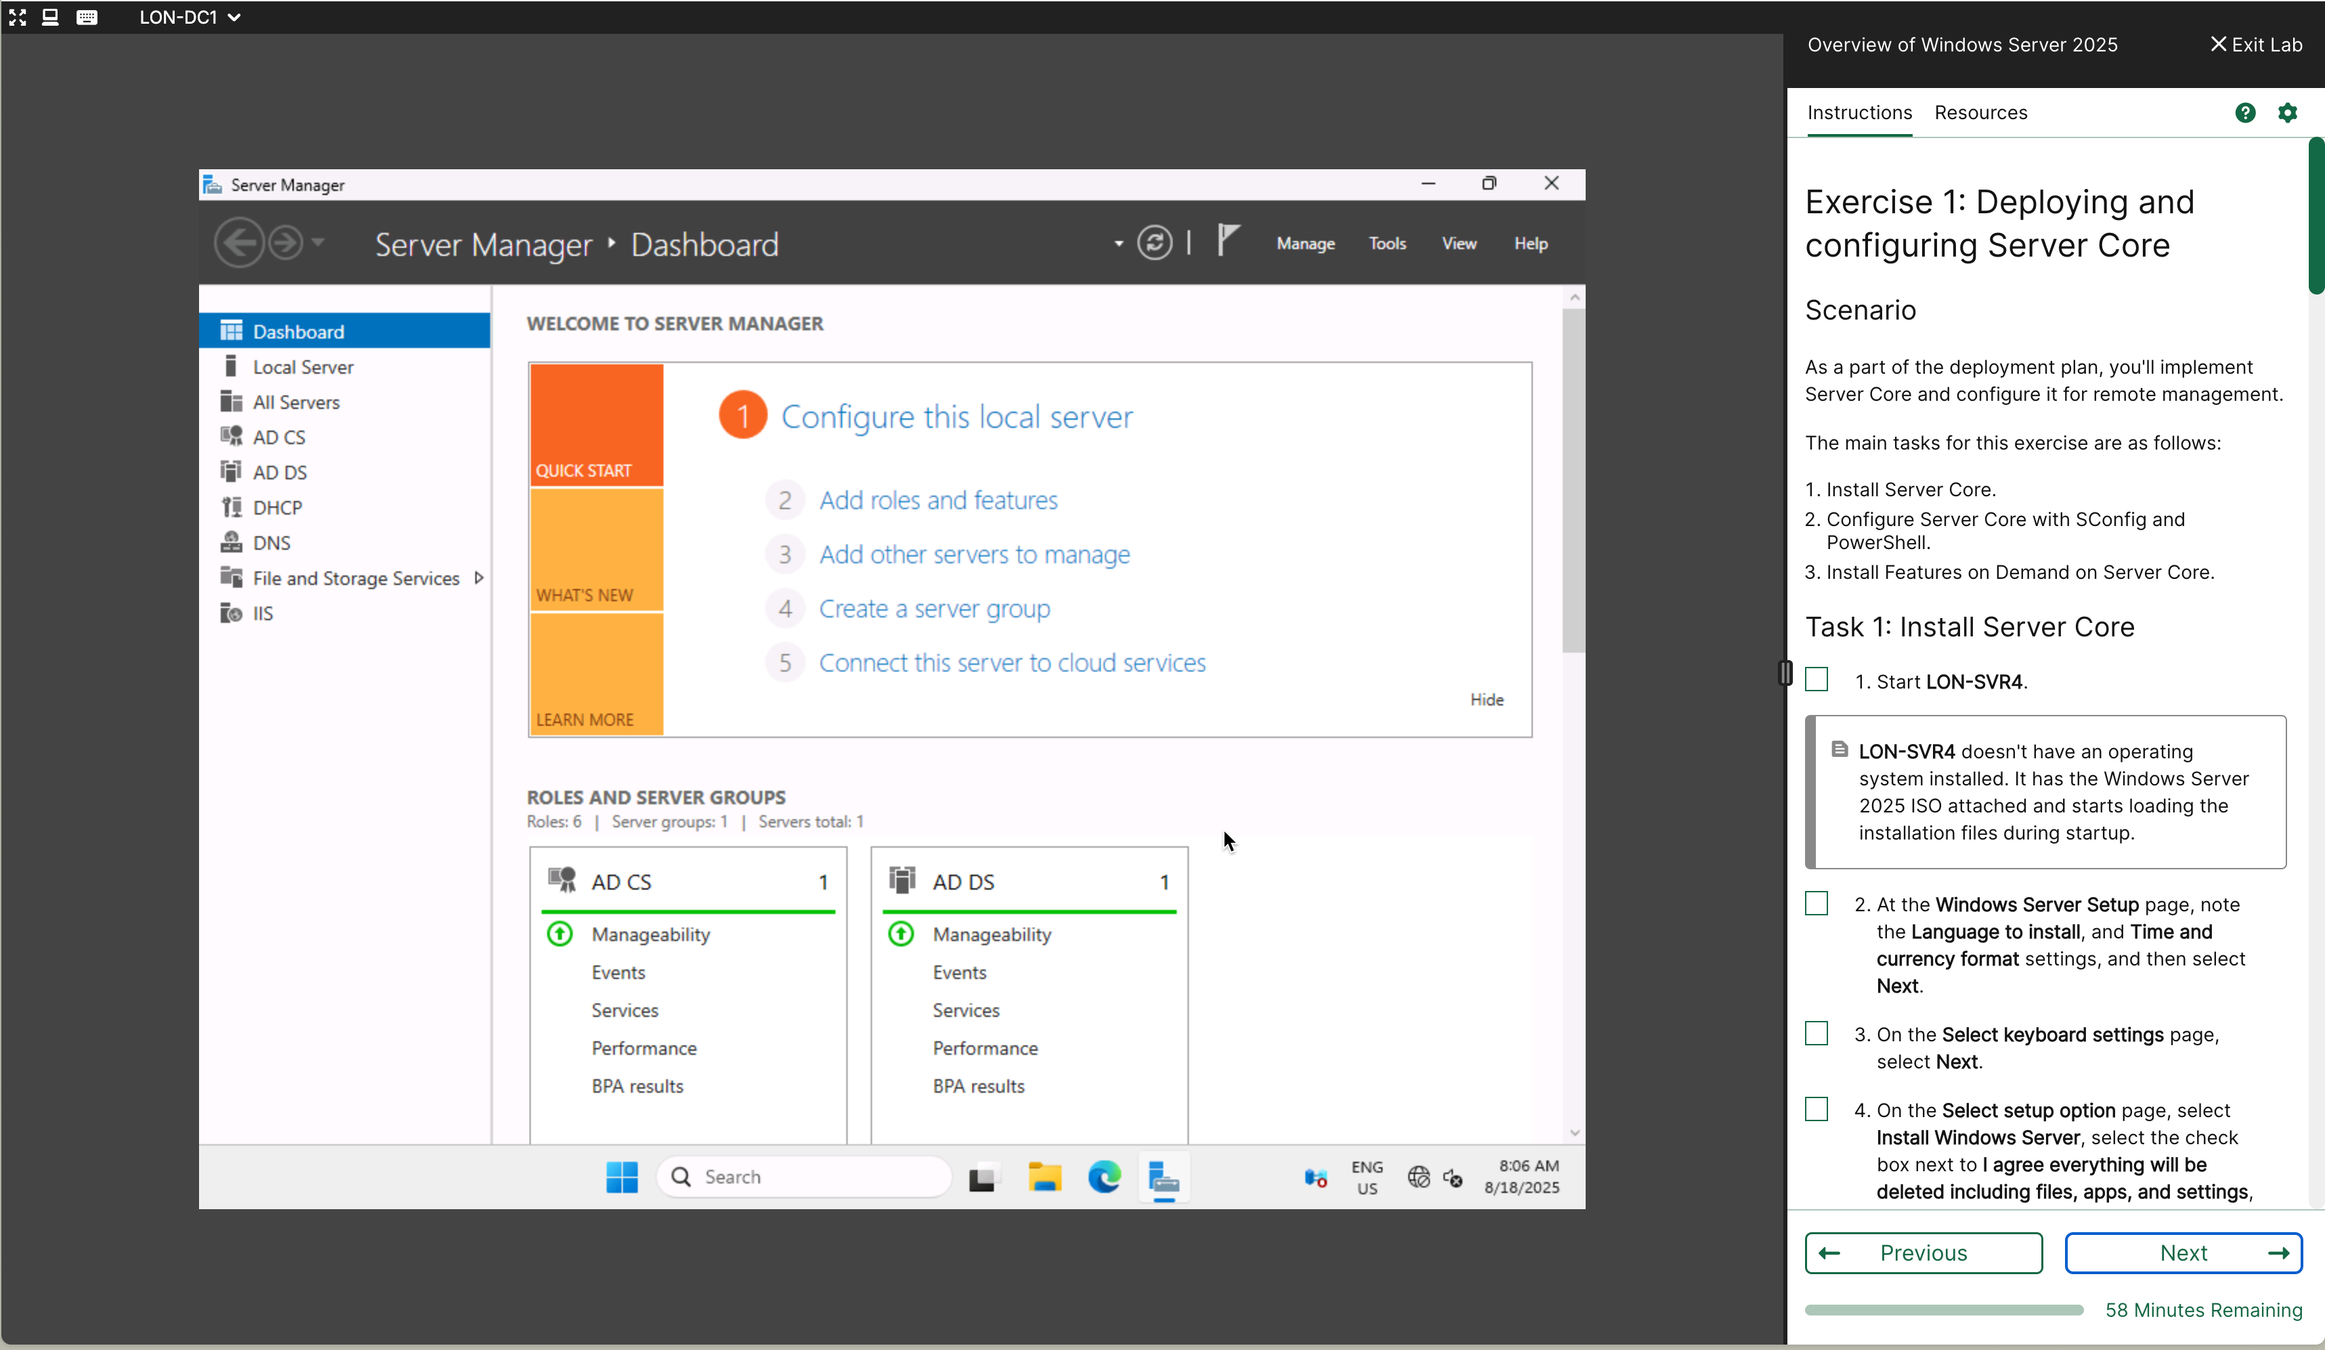Click Connect this server to cloud services

coord(1012,663)
